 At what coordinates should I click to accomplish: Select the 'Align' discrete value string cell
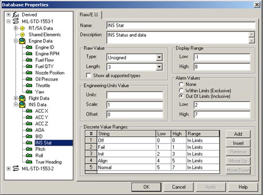tap(126, 161)
